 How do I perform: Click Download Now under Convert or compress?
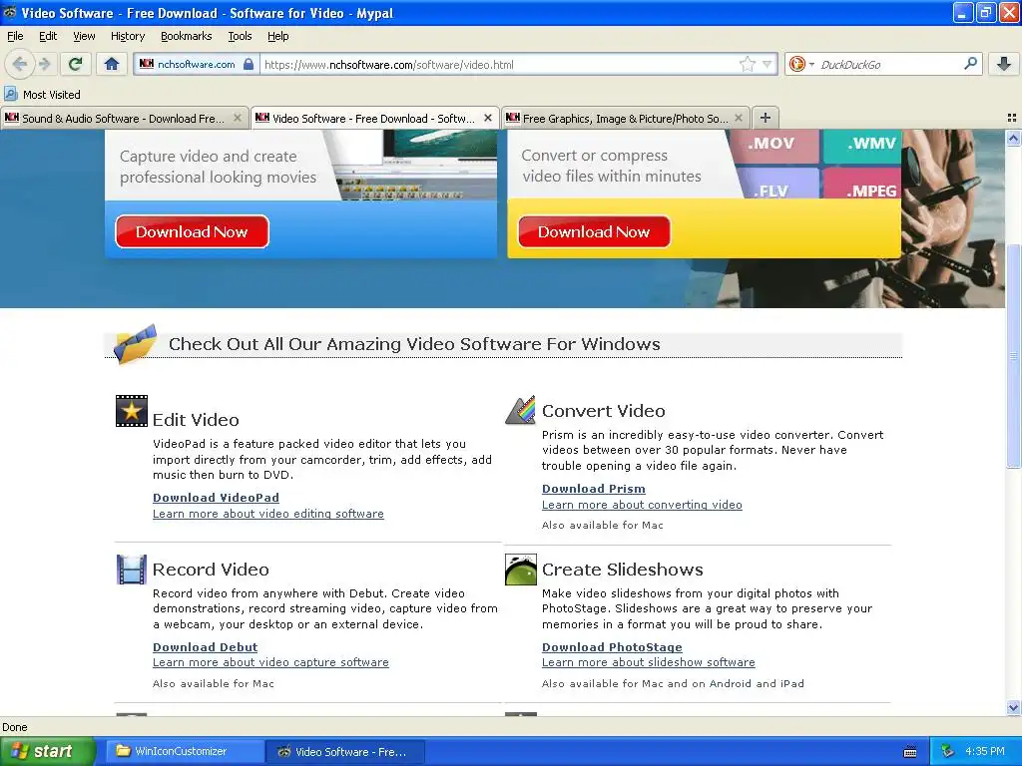point(594,231)
